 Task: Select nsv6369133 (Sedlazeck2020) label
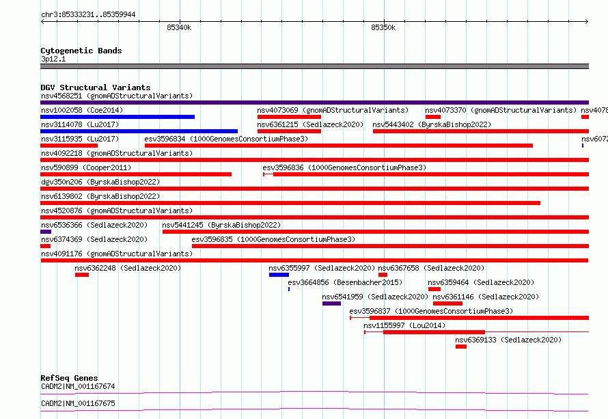click(508, 340)
